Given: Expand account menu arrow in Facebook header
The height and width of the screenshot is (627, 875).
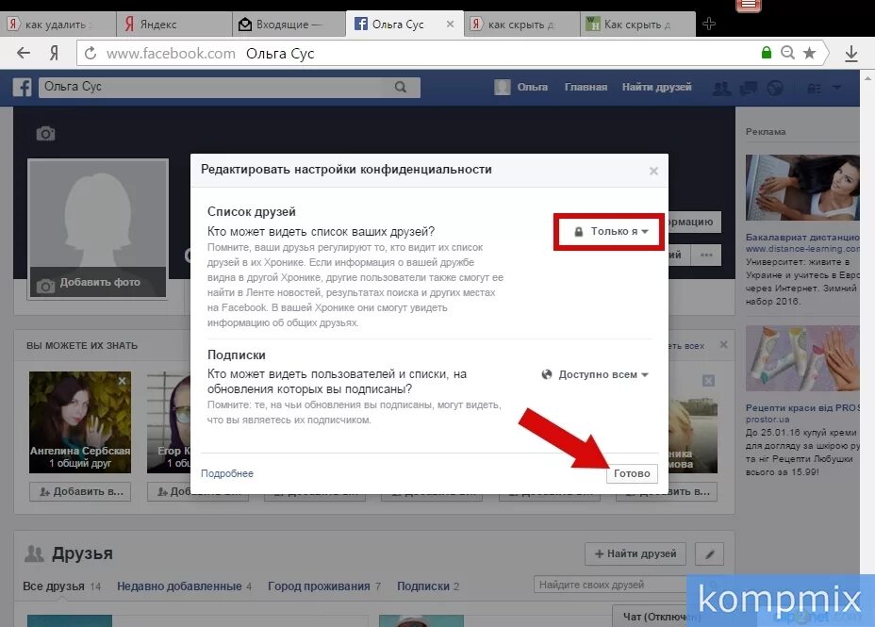Looking at the screenshot, I should click(836, 88).
